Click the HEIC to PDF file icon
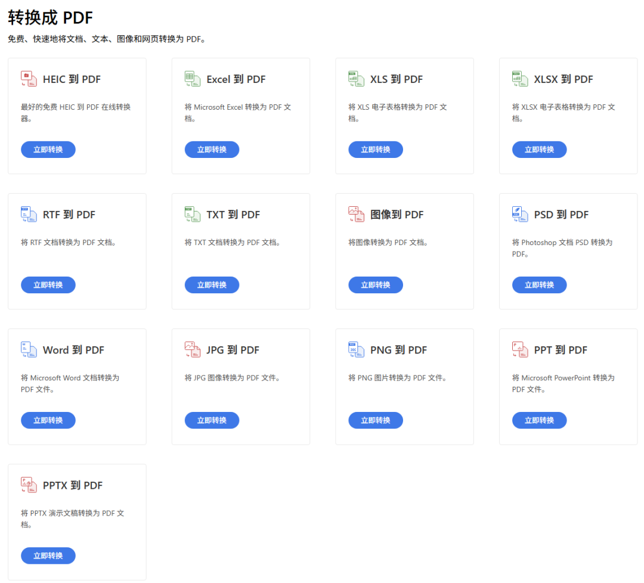The height and width of the screenshot is (583, 644). coord(29,79)
